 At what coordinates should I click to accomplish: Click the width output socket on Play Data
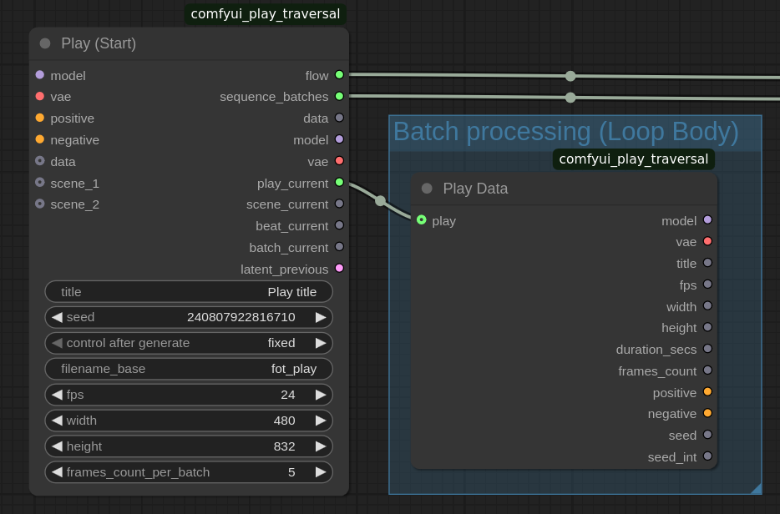(707, 305)
